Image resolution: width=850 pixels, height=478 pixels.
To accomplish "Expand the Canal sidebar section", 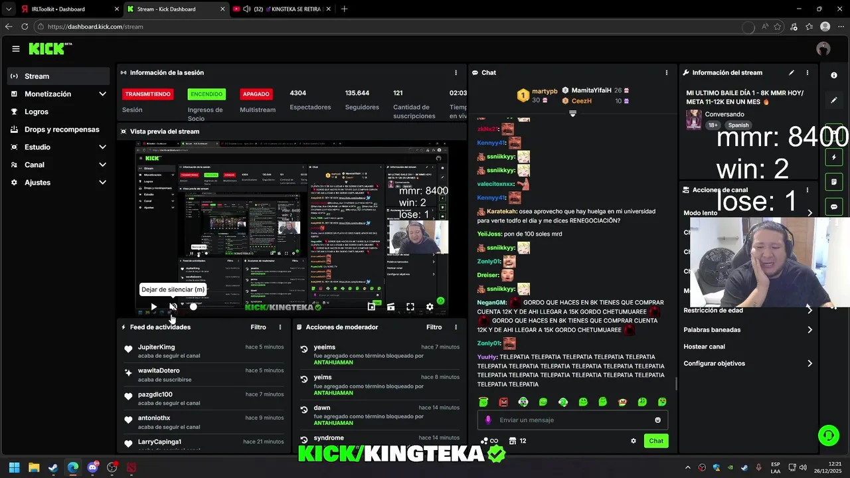I will (x=102, y=165).
